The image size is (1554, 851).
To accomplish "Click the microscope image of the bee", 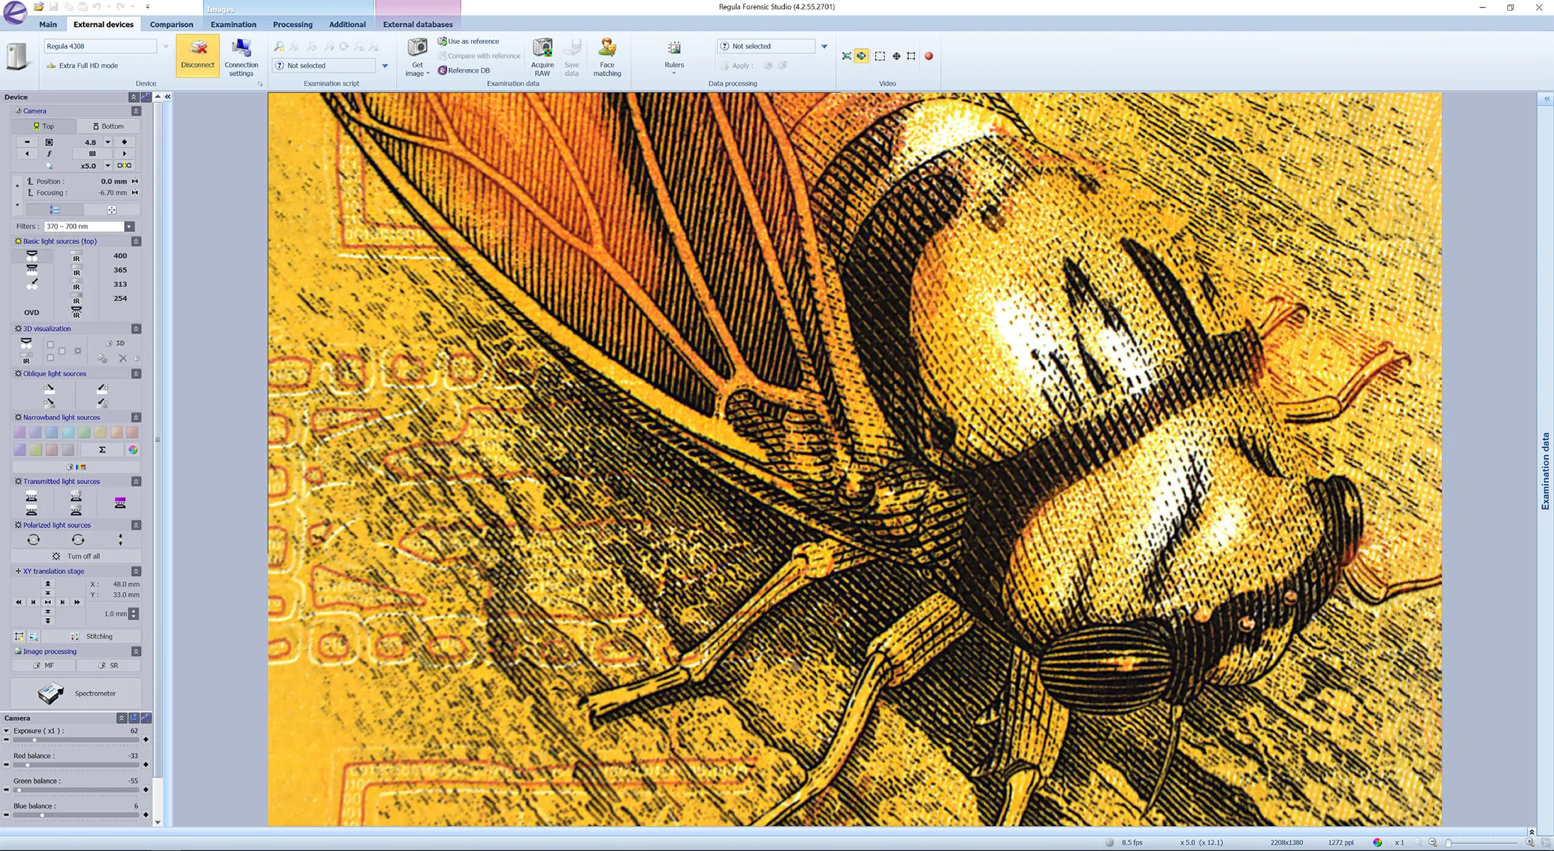I will point(854,459).
